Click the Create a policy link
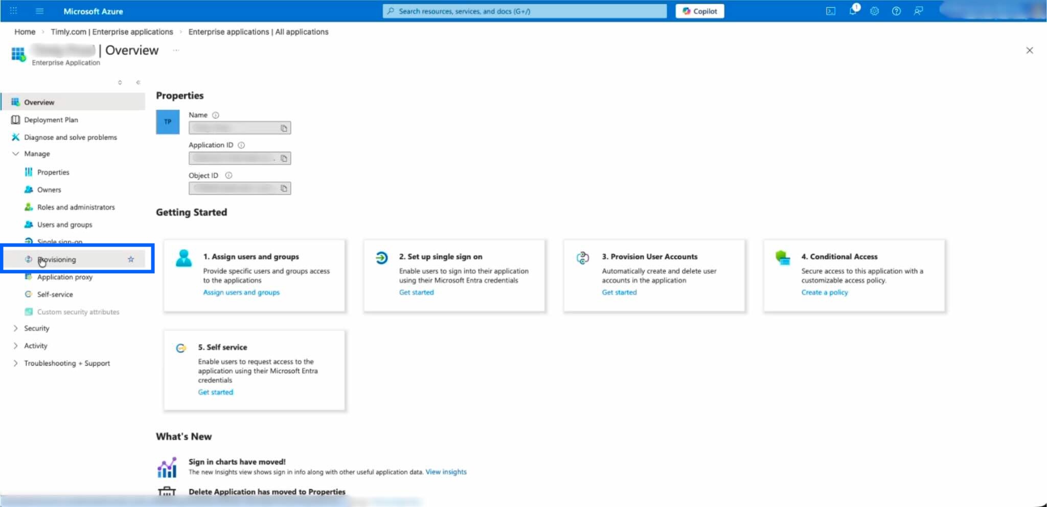1047x507 pixels. pyautogui.click(x=825, y=292)
